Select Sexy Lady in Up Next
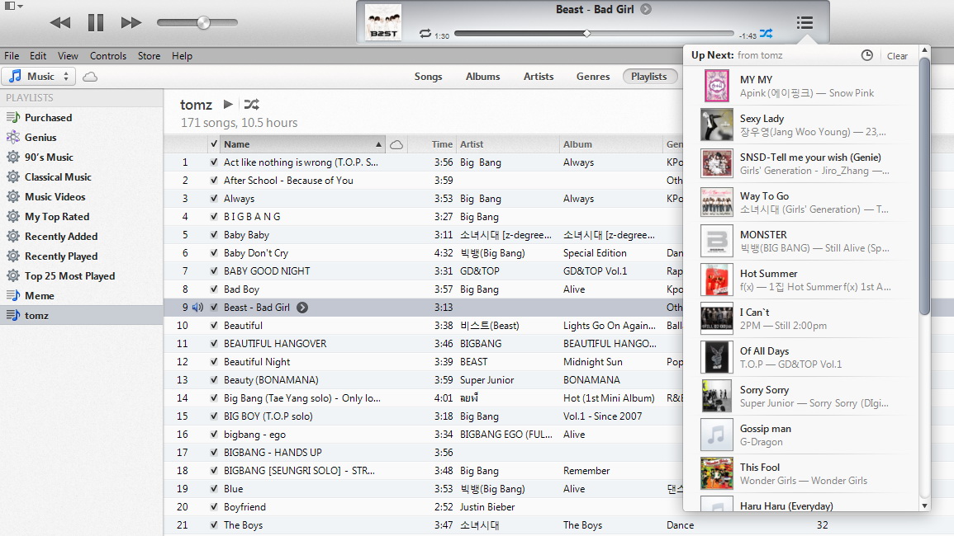This screenshot has width=954, height=536. tap(800, 125)
